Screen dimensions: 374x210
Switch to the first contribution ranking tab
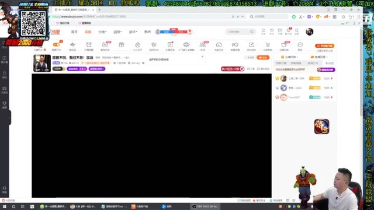(280, 63)
